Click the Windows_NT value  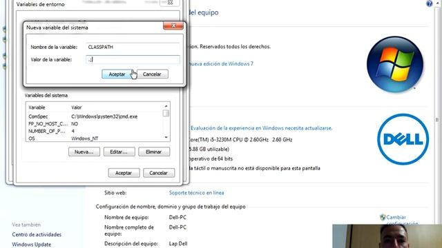point(84,138)
